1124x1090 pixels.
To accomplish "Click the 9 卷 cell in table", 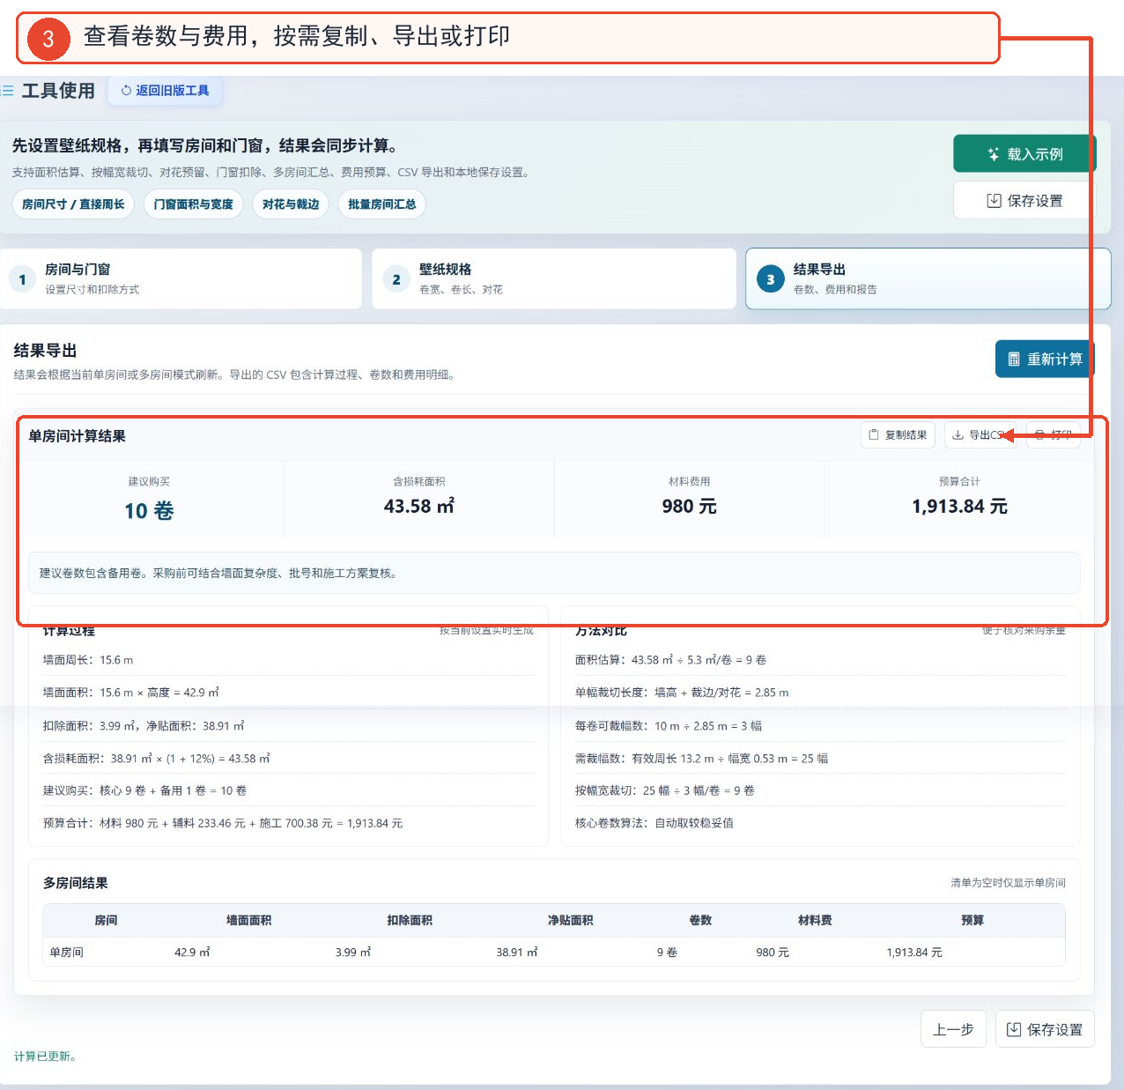I will (x=667, y=953).
